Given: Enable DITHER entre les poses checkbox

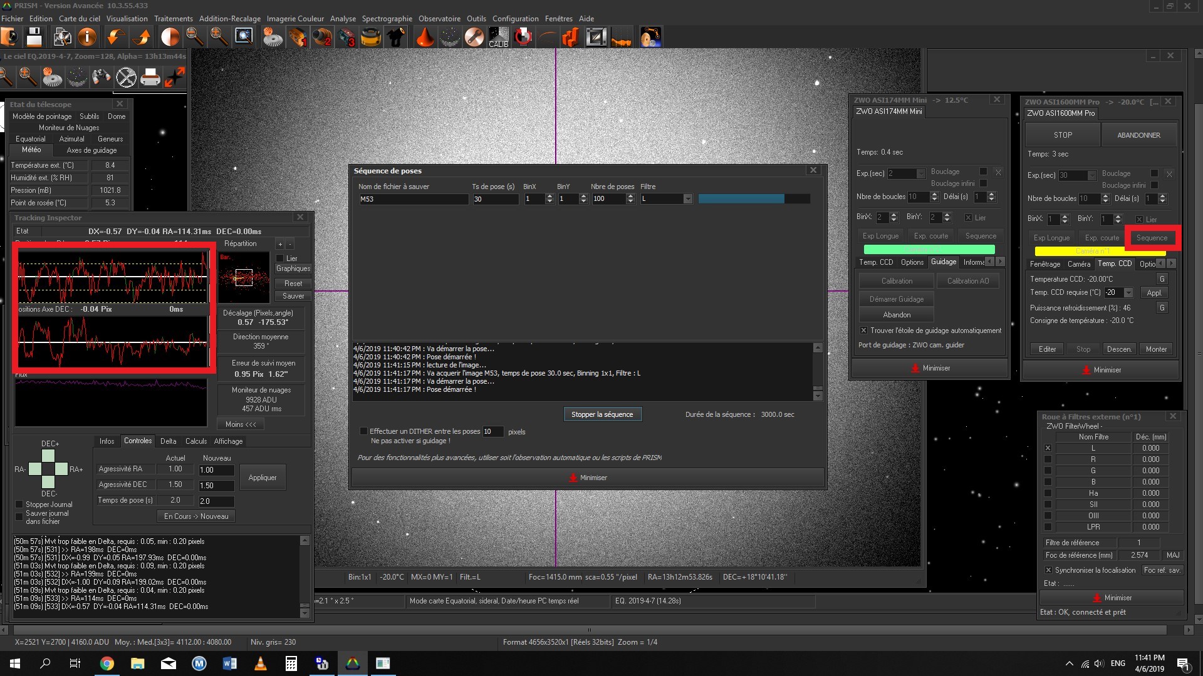Looking at the screenshot, I should point(363,431).
